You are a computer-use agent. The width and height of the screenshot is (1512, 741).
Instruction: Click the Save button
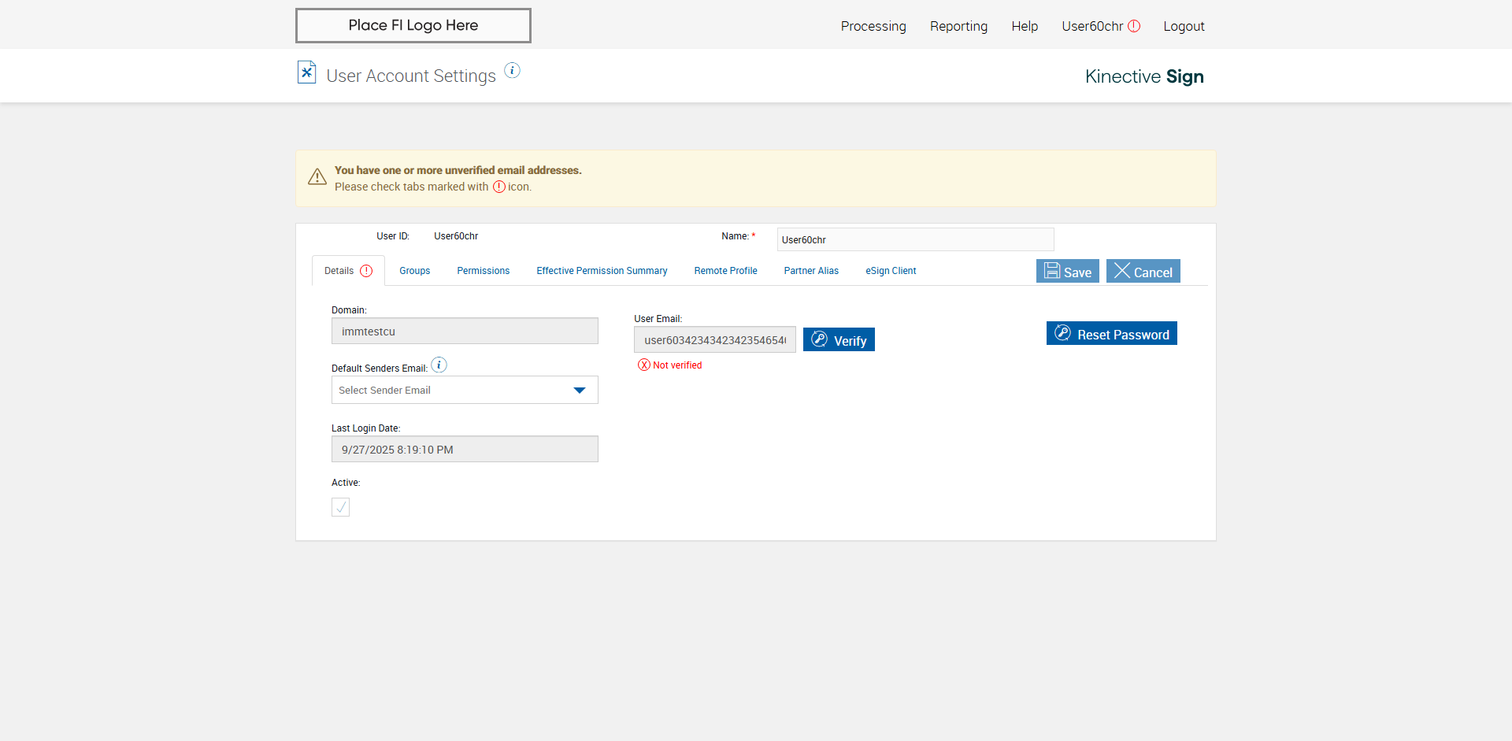click(x=1068, y=271)
